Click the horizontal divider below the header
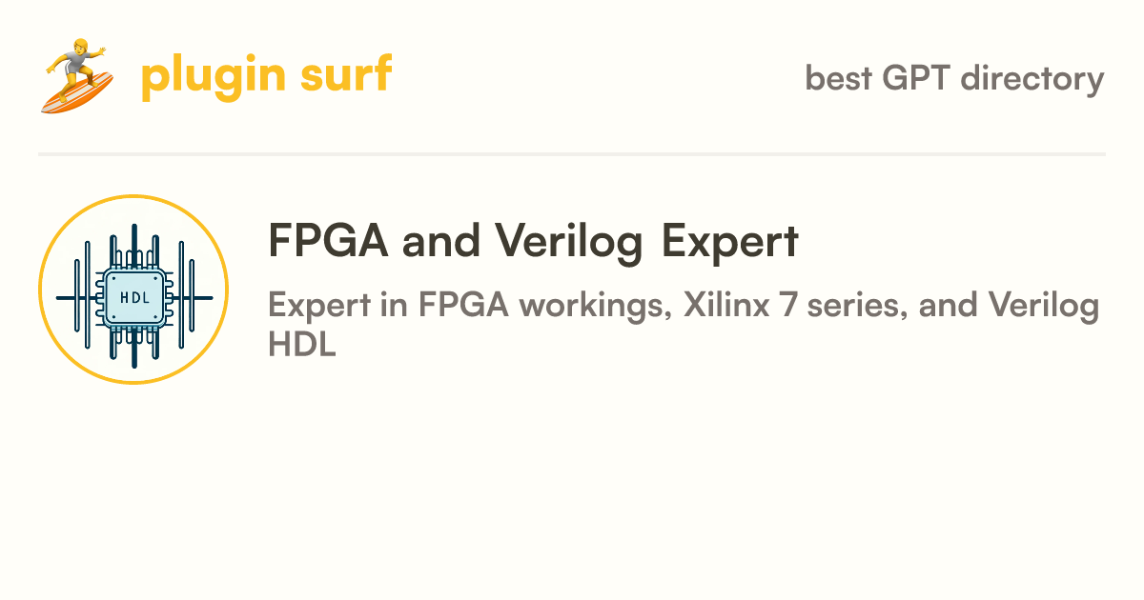The image size is (1144, 600). tap(572, 153)
